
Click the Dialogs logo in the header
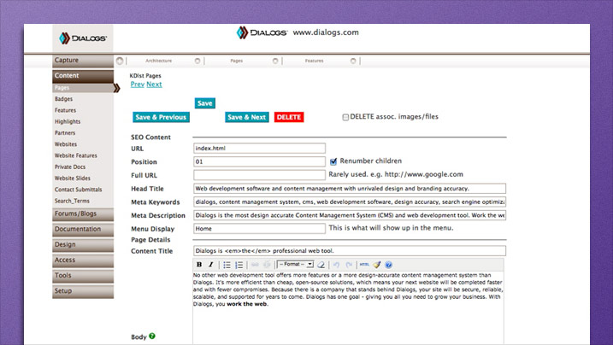262,32
